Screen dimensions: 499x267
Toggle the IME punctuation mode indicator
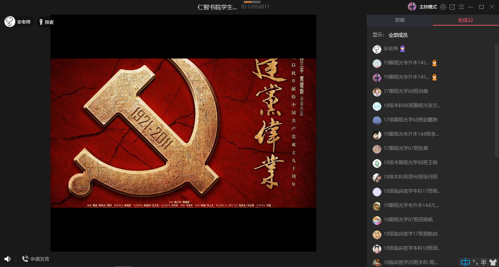coord(475,262)
